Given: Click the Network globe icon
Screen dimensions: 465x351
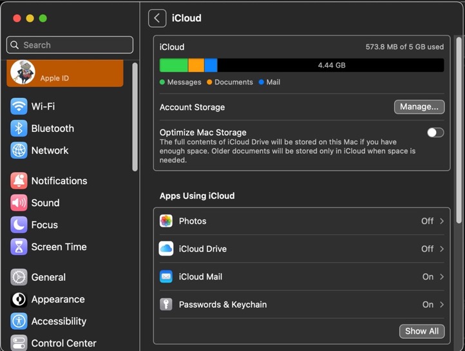Looking at the screenshot, I should 19,150.
